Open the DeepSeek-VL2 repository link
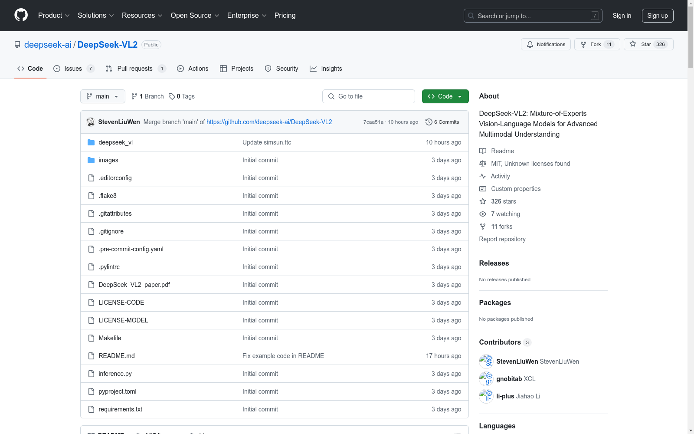Image resolution: width=694 pixels, height=434 pixels. point(108,45)
